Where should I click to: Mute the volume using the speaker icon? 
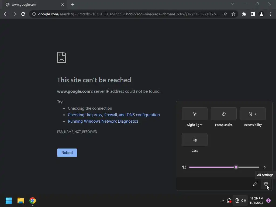pyautogui.click(x=184, y=167)
